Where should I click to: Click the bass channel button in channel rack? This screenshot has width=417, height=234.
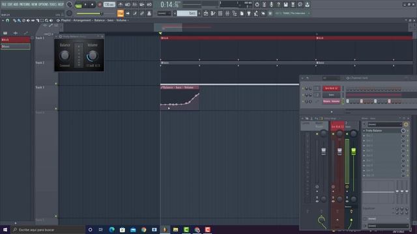332,95
